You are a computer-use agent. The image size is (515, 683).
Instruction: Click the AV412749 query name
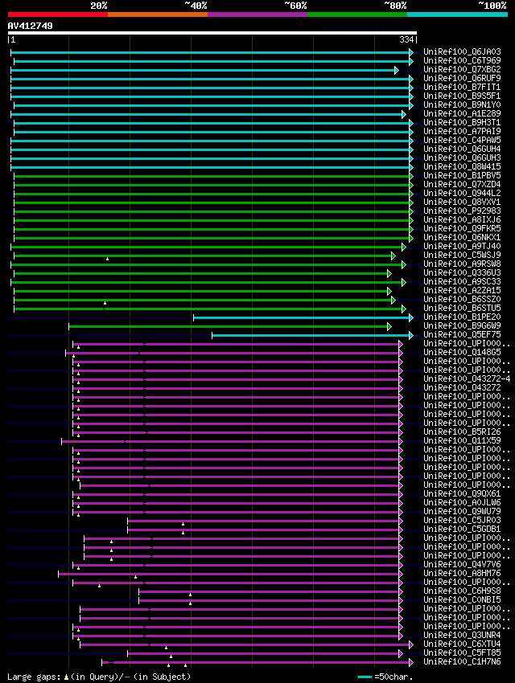tap(30, 26)
